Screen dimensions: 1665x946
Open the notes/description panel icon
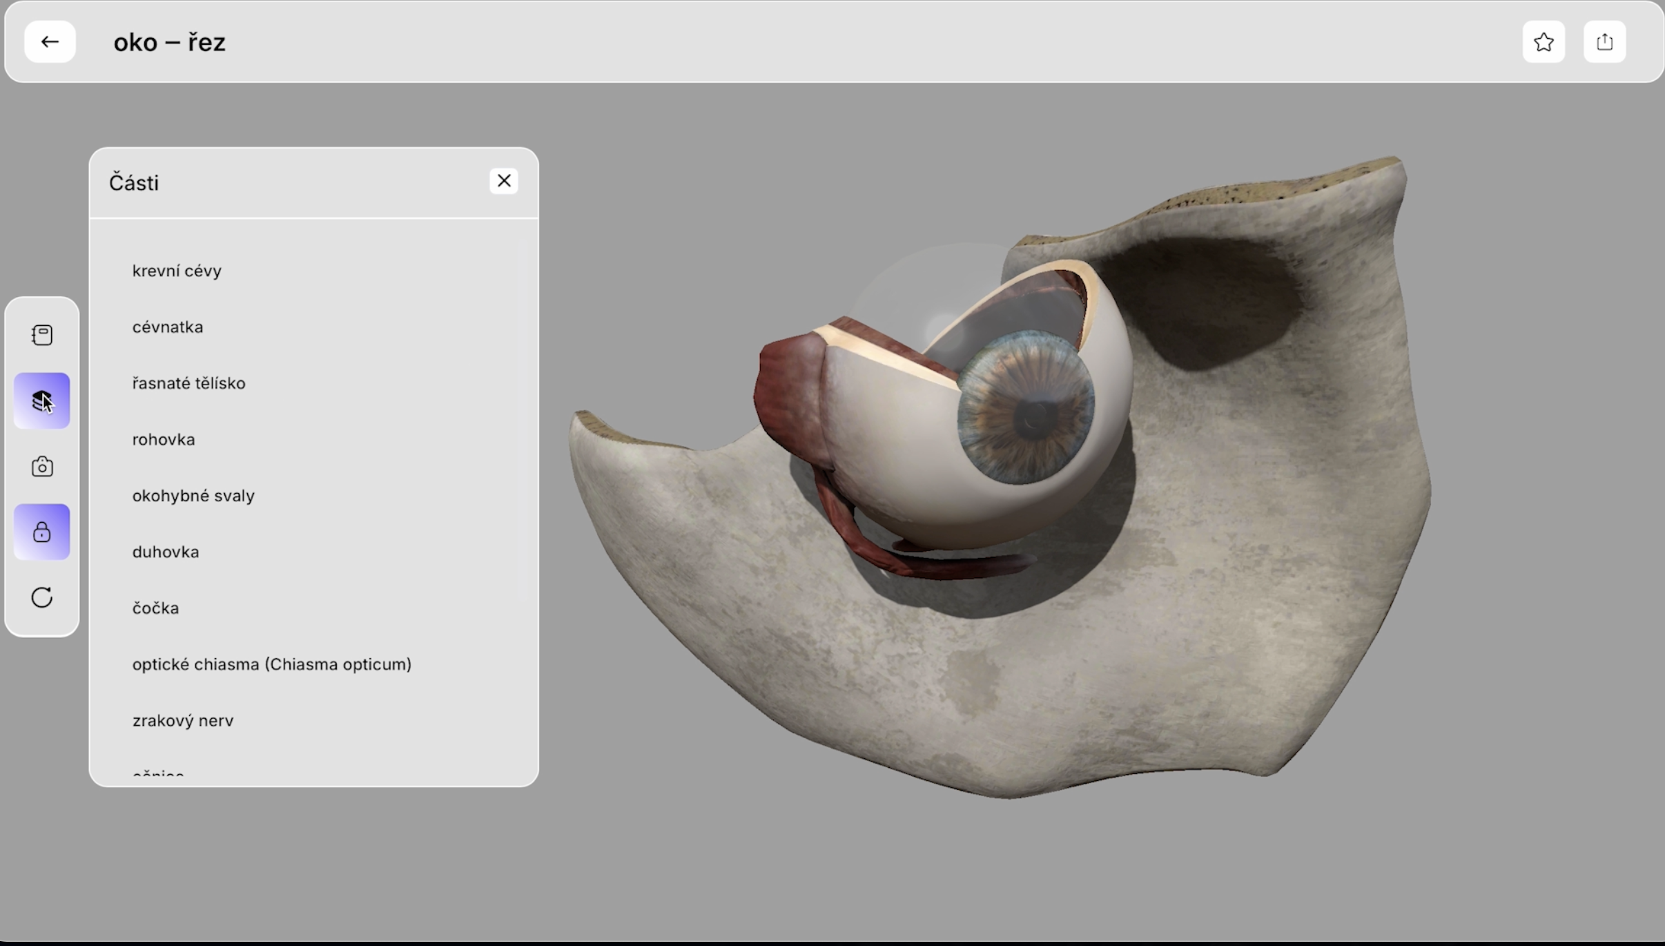point(42,335)
